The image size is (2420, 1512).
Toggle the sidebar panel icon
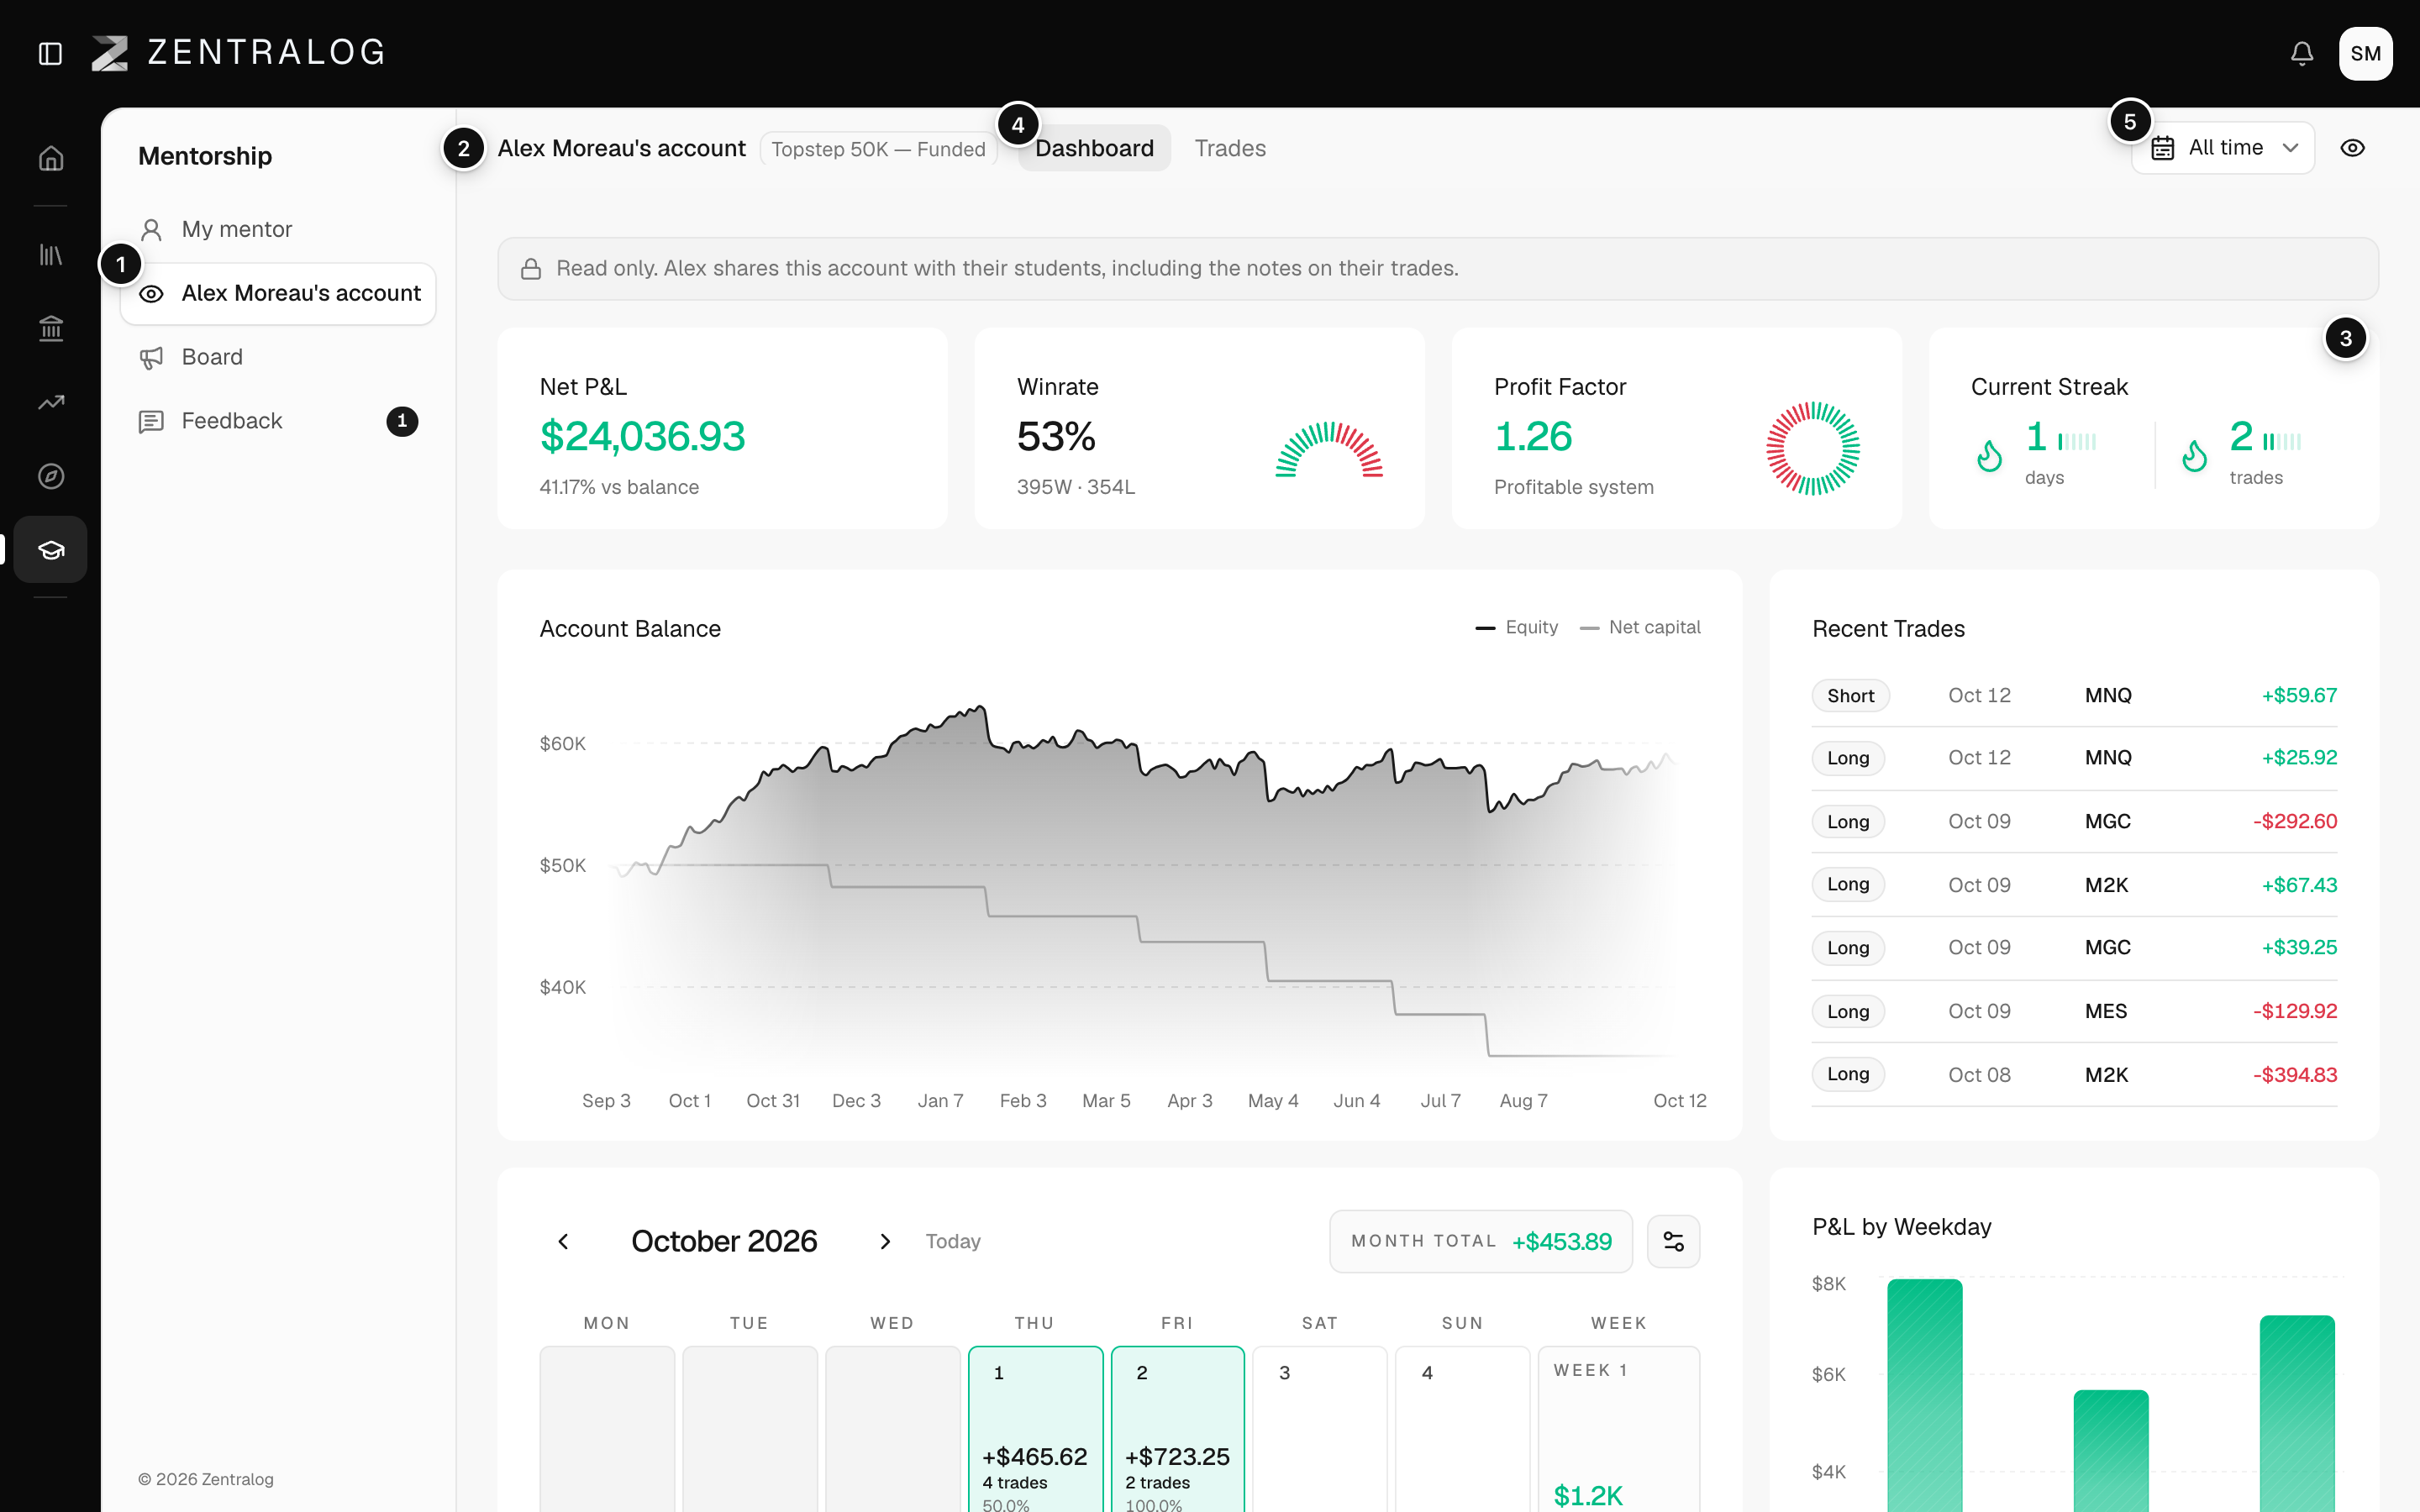coord(50,53)
